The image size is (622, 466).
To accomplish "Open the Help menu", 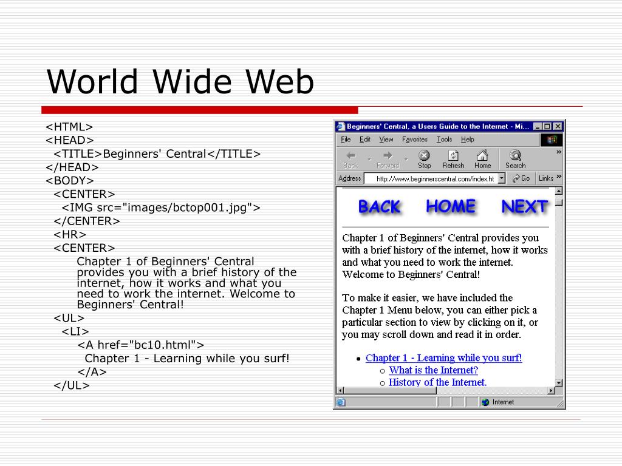I will tap(467, 140).
